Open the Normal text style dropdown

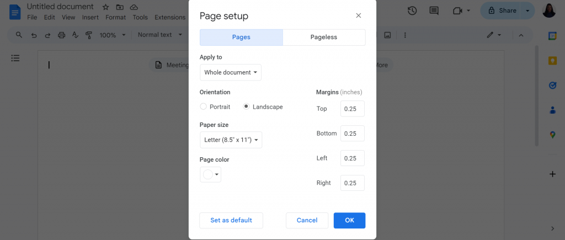(x=160, y=35)
